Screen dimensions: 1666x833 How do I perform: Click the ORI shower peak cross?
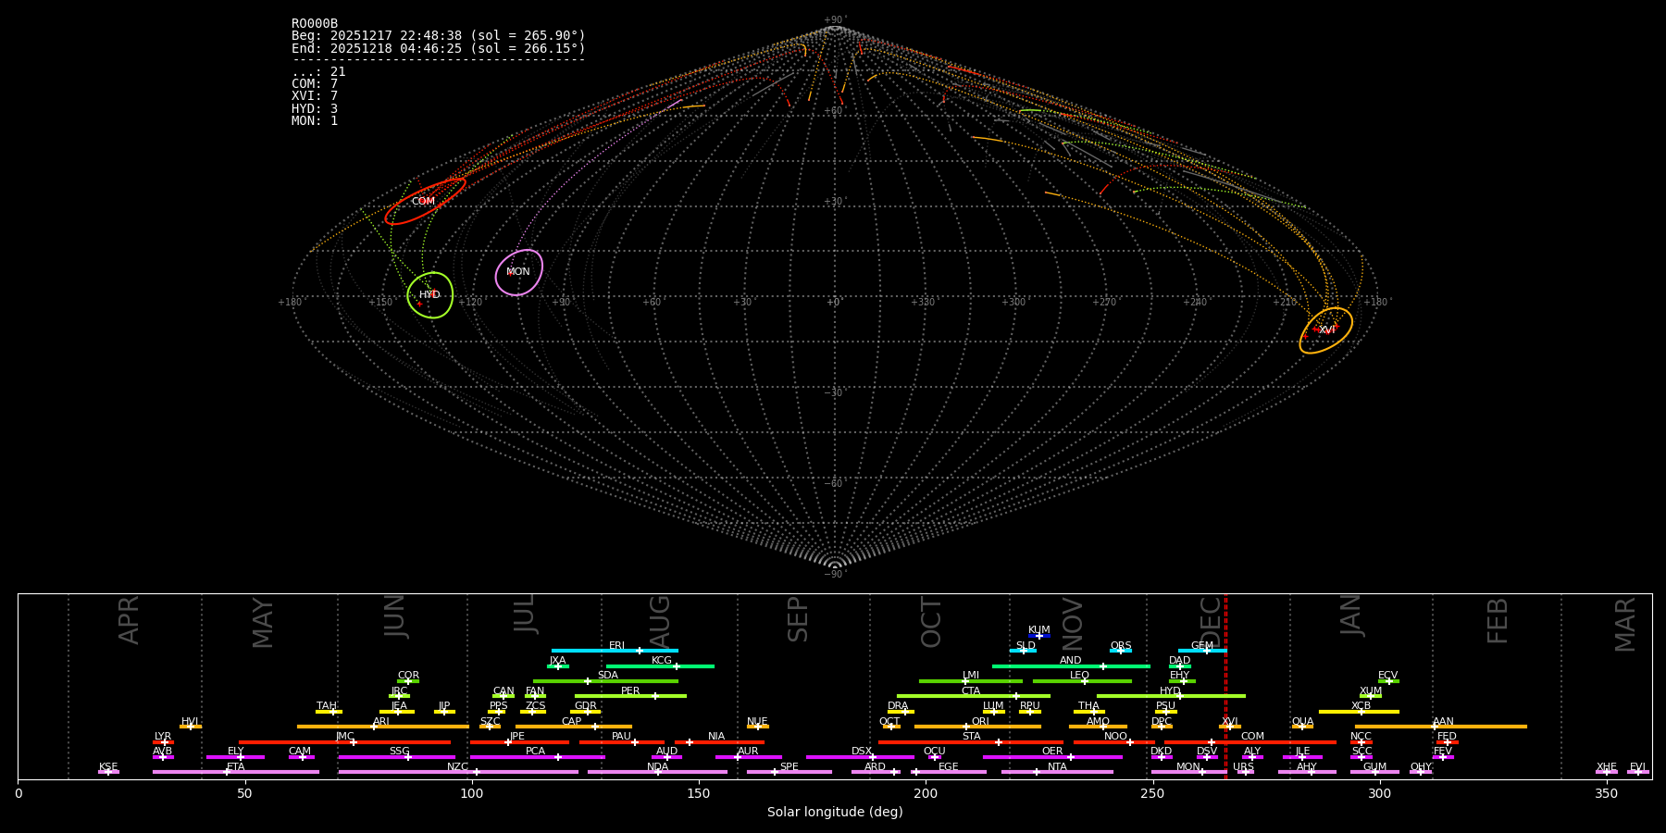click(966, 727)
